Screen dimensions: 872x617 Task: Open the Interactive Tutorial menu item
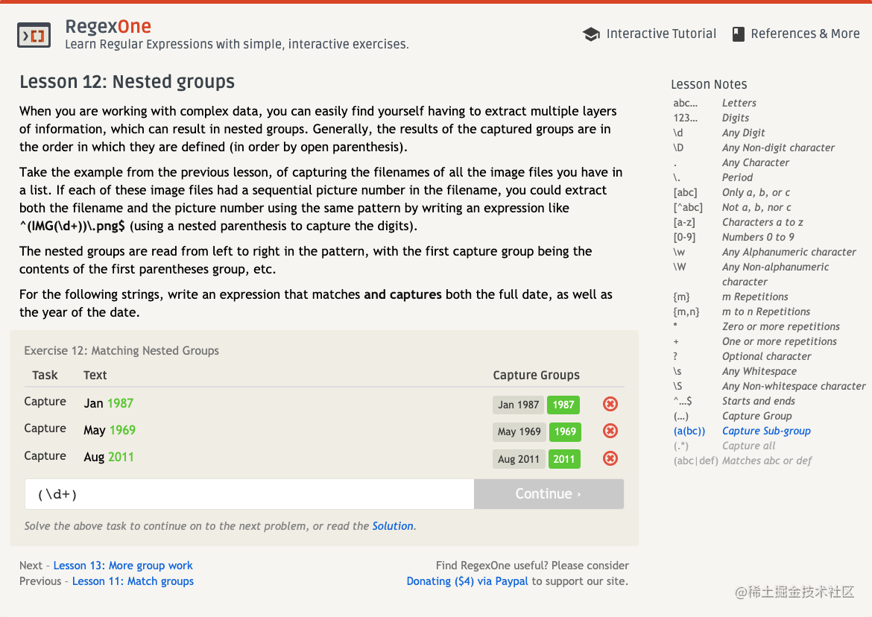click(659, 34)
